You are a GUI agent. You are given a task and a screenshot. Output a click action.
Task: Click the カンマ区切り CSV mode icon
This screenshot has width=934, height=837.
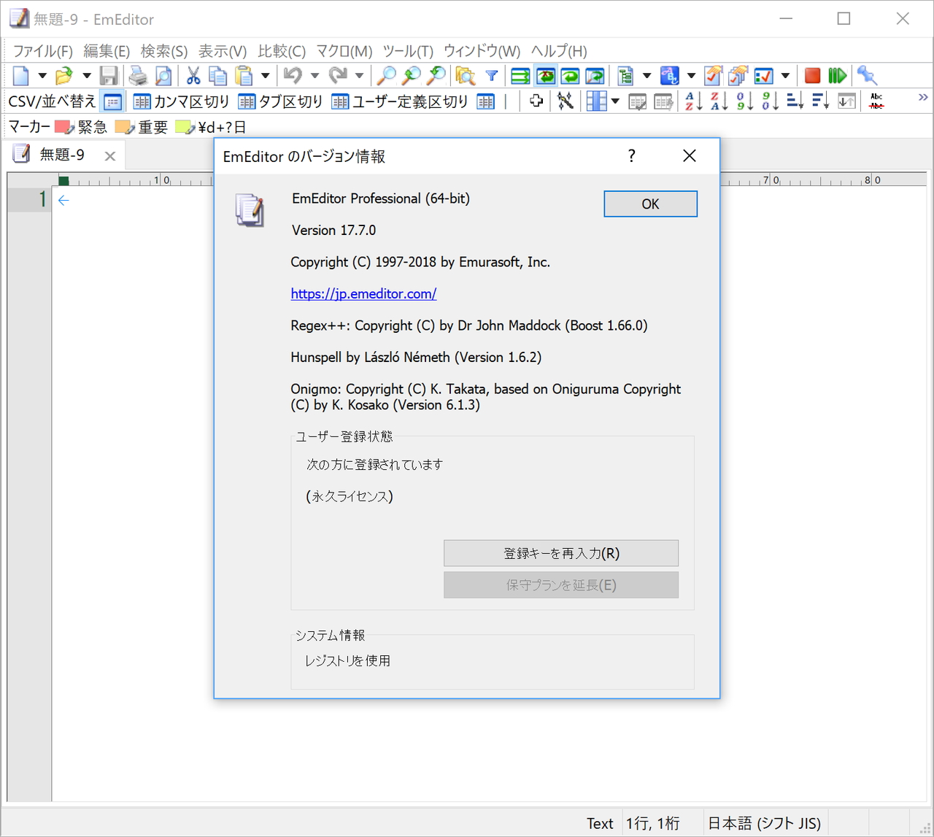tap(142, 101)
